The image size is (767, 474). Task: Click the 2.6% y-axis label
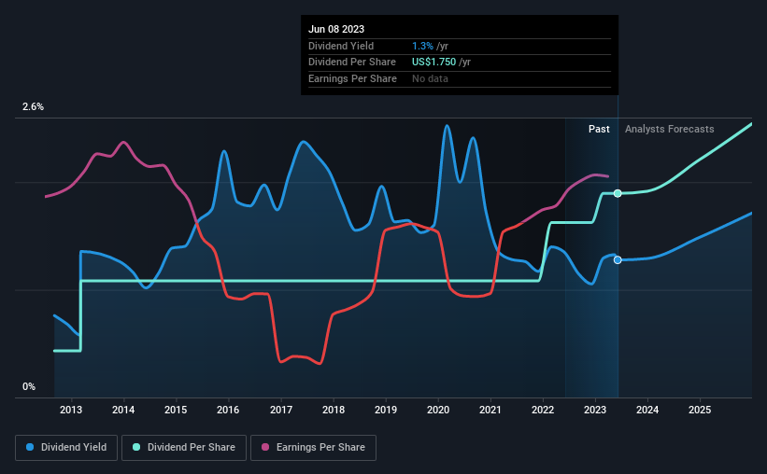tap(33, 107)
